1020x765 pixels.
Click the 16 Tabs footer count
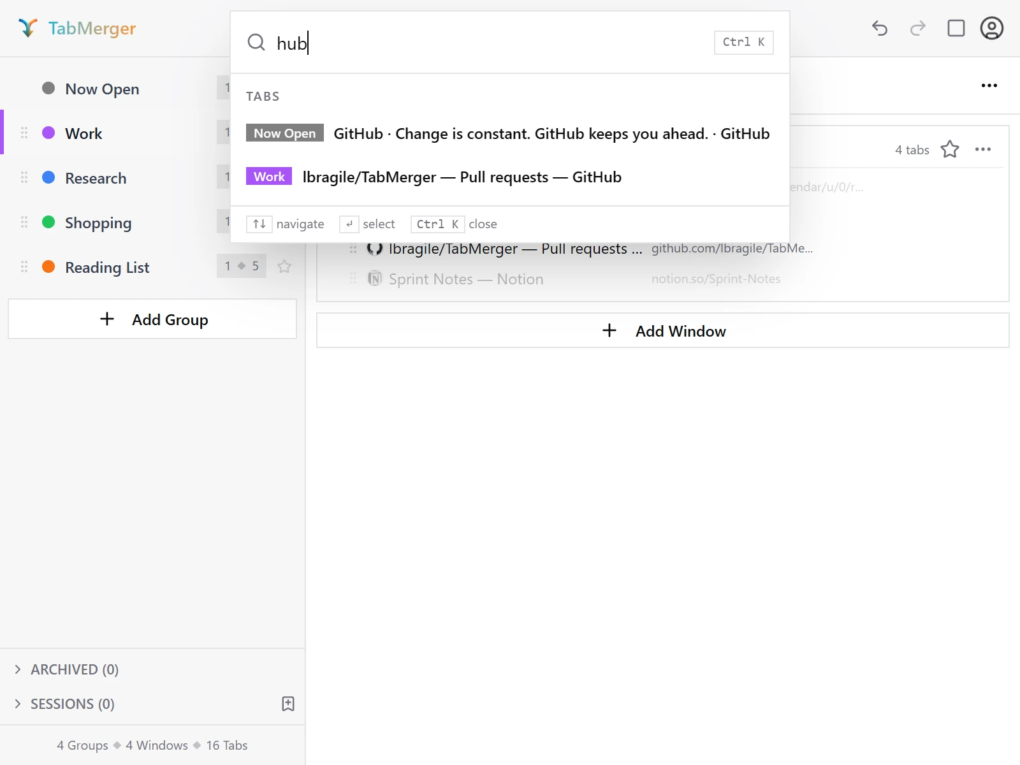pyautogui.click(x=227, y=745)
